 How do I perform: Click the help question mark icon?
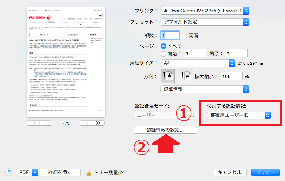click(9, 172)
